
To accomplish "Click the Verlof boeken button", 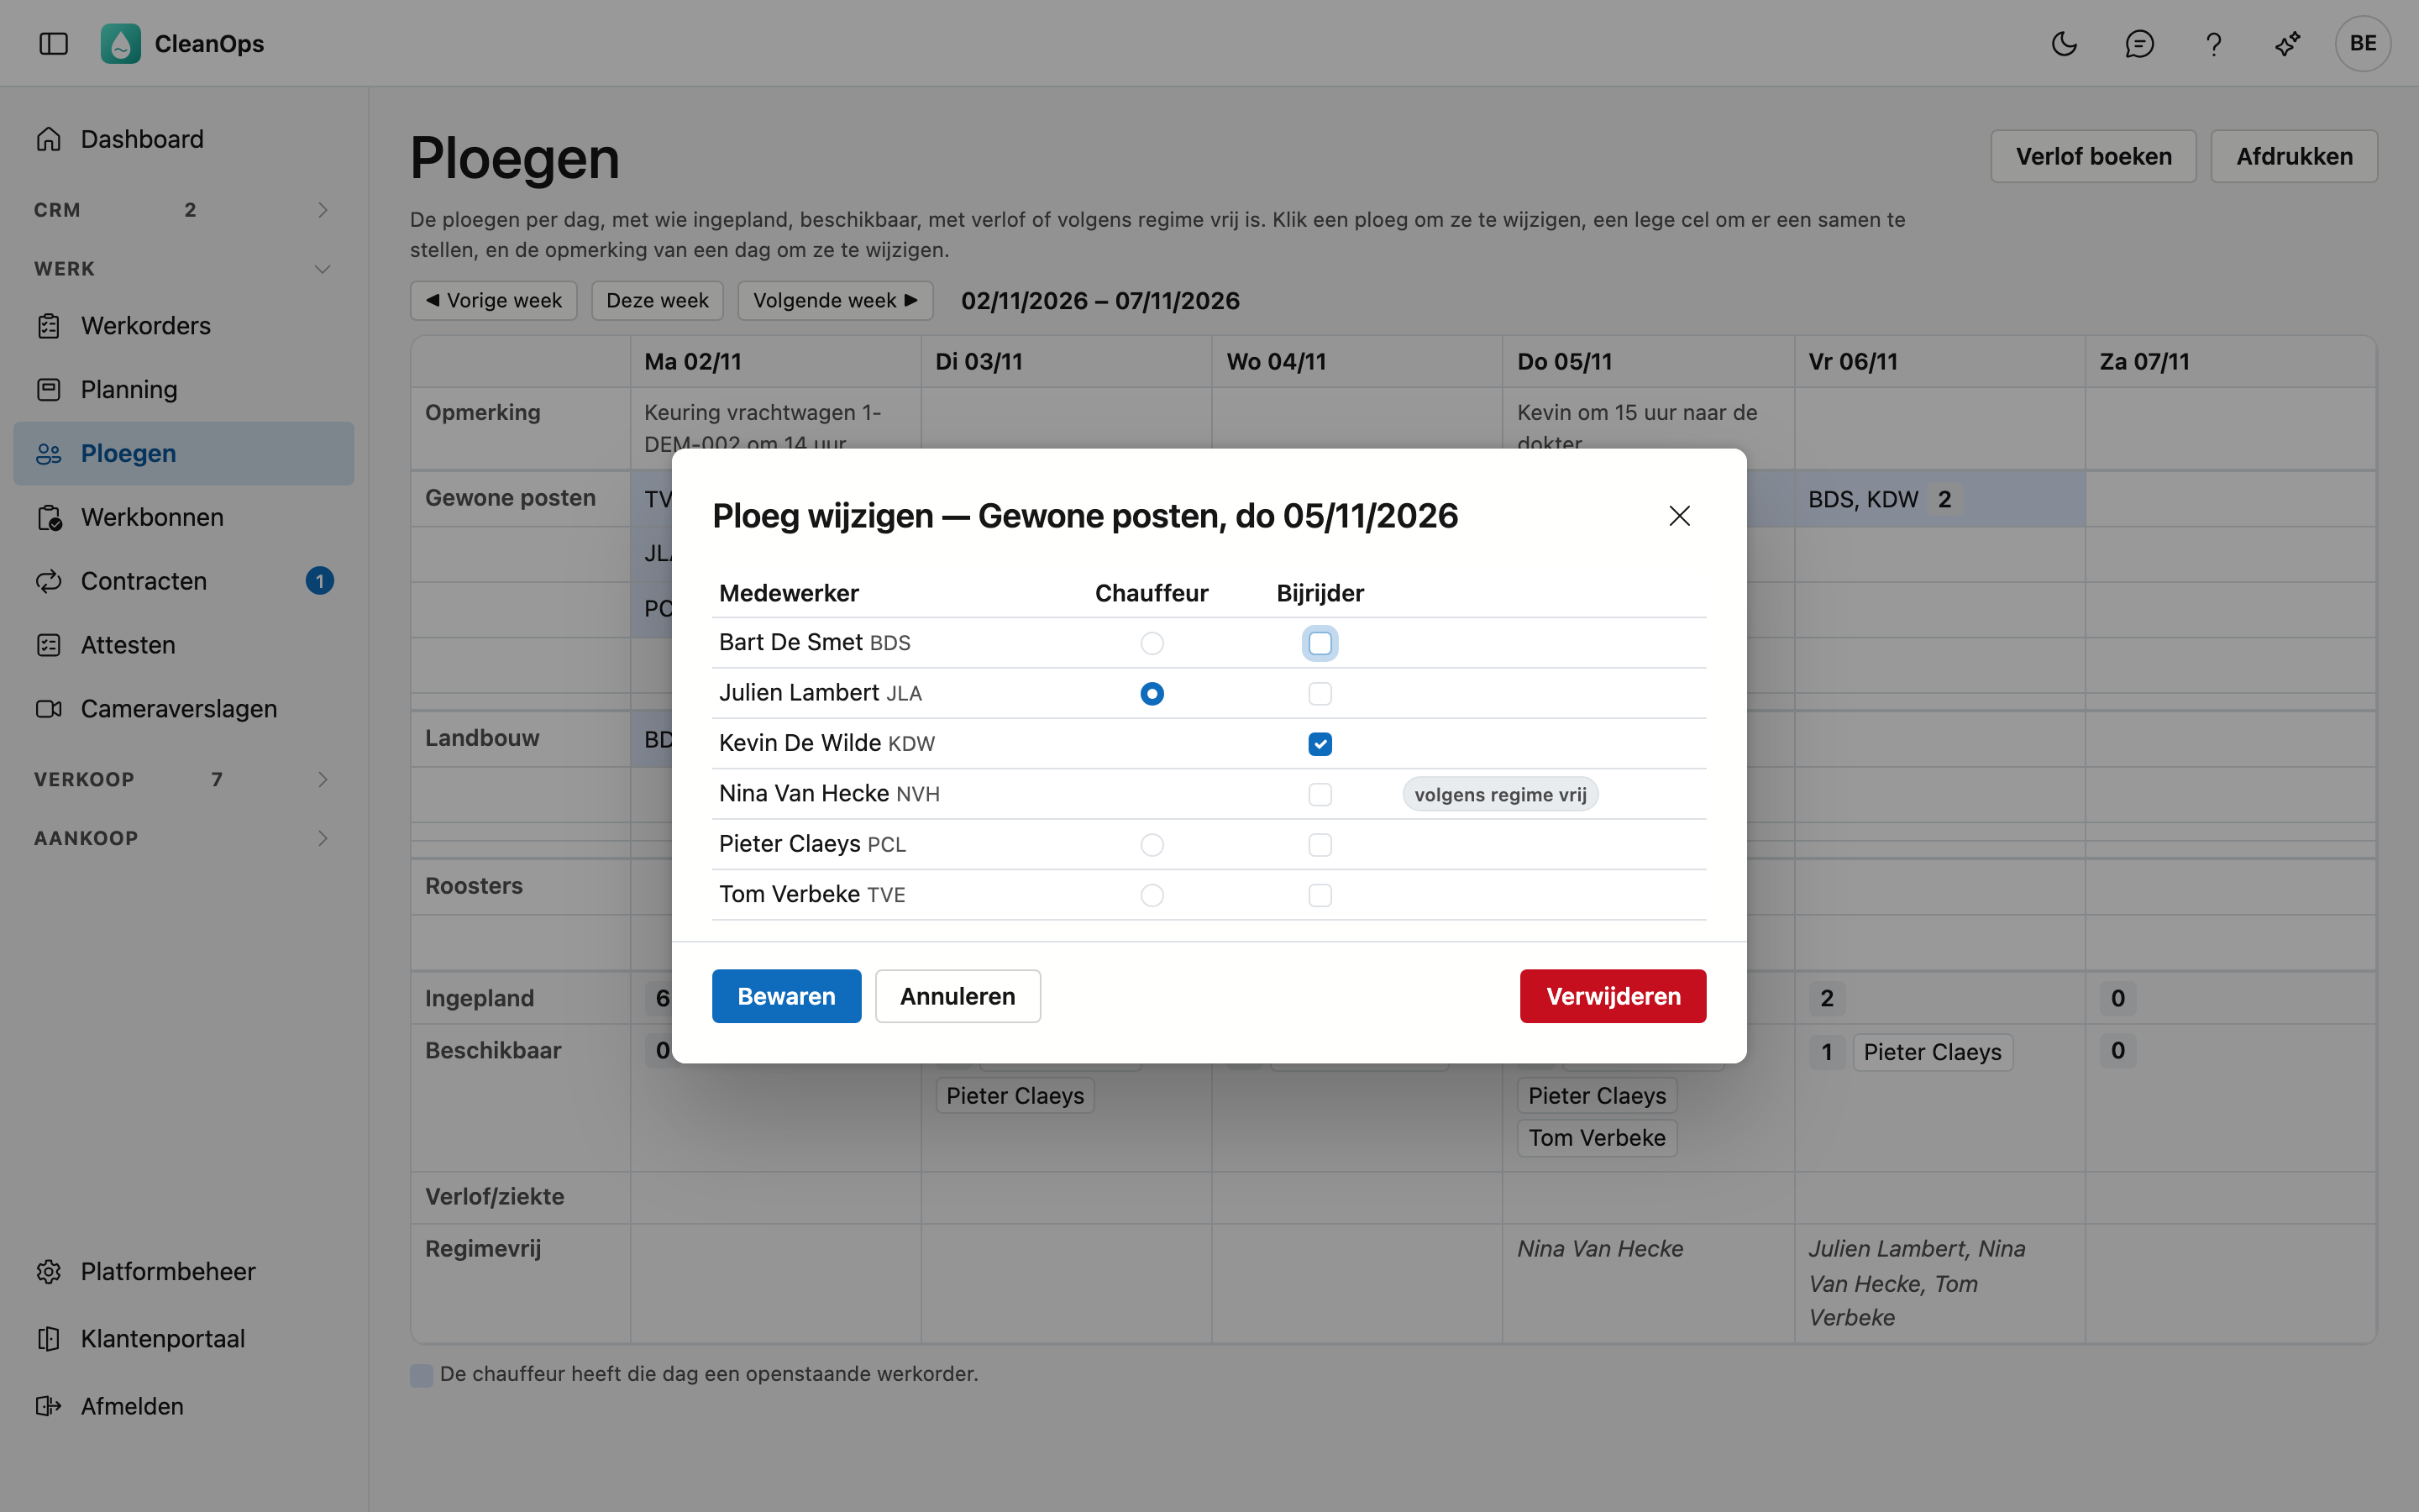I will click(2093, 156).
